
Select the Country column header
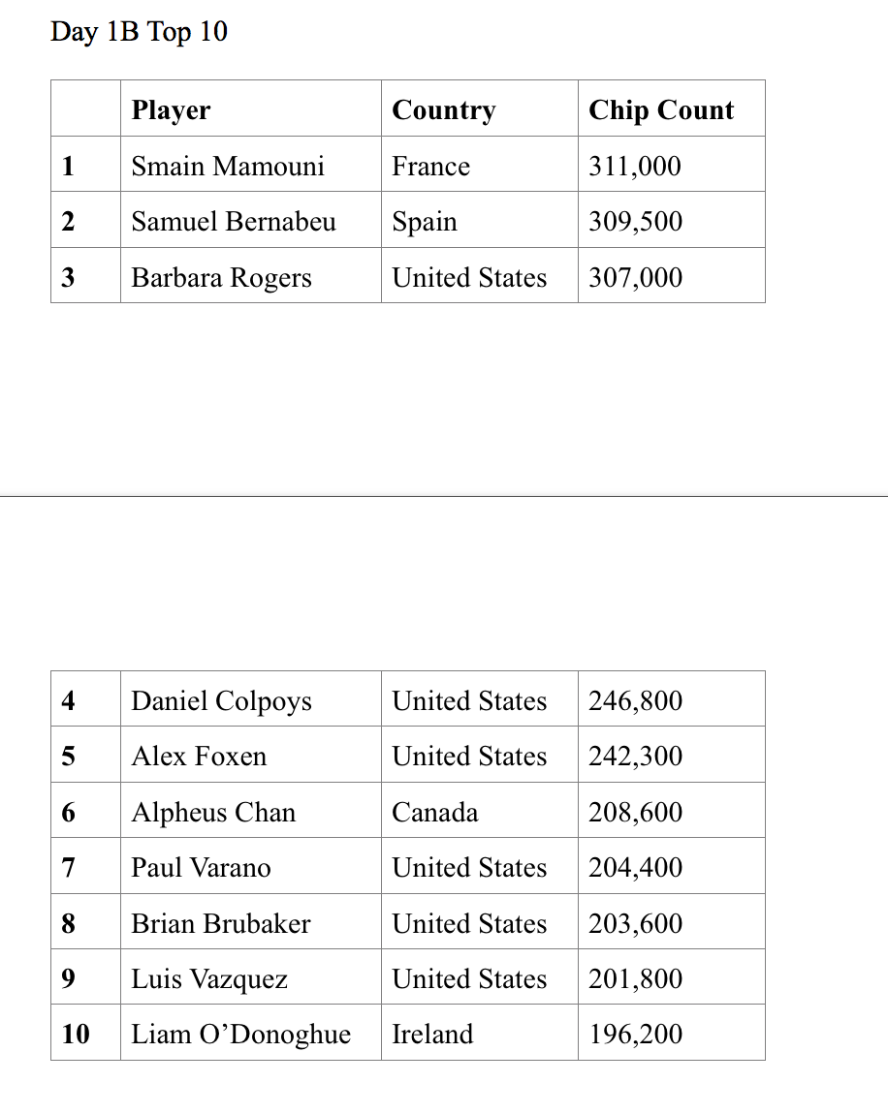coord(479,108)
